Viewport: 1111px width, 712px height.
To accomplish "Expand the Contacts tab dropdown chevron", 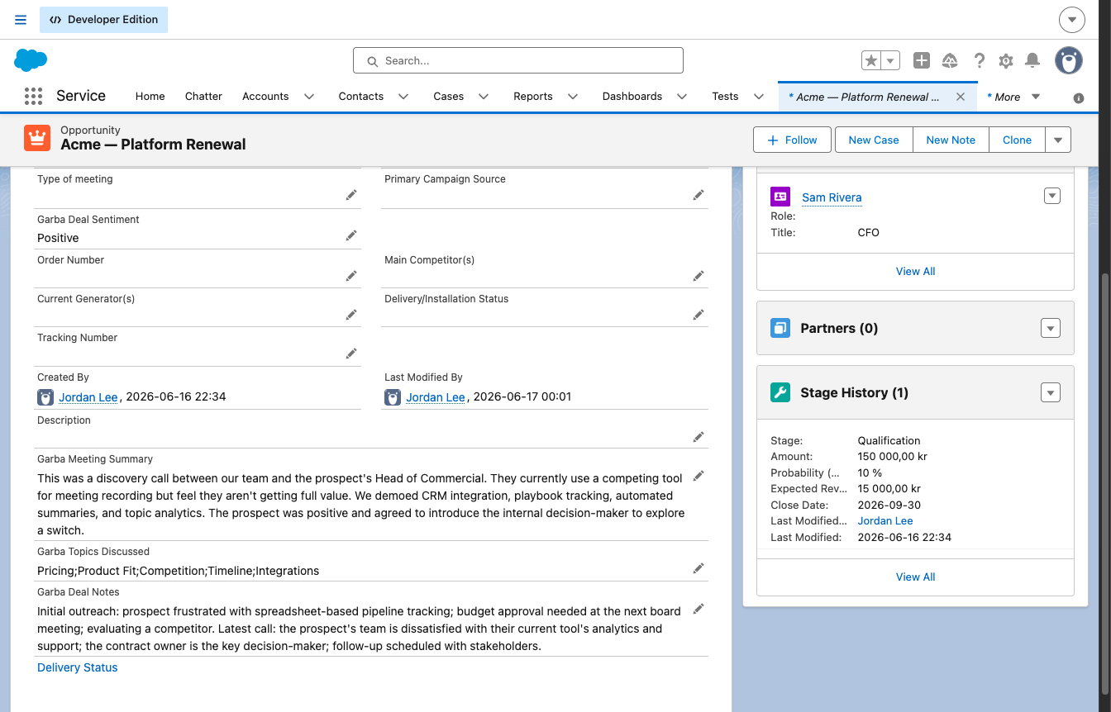I will [x=403, y=97].
